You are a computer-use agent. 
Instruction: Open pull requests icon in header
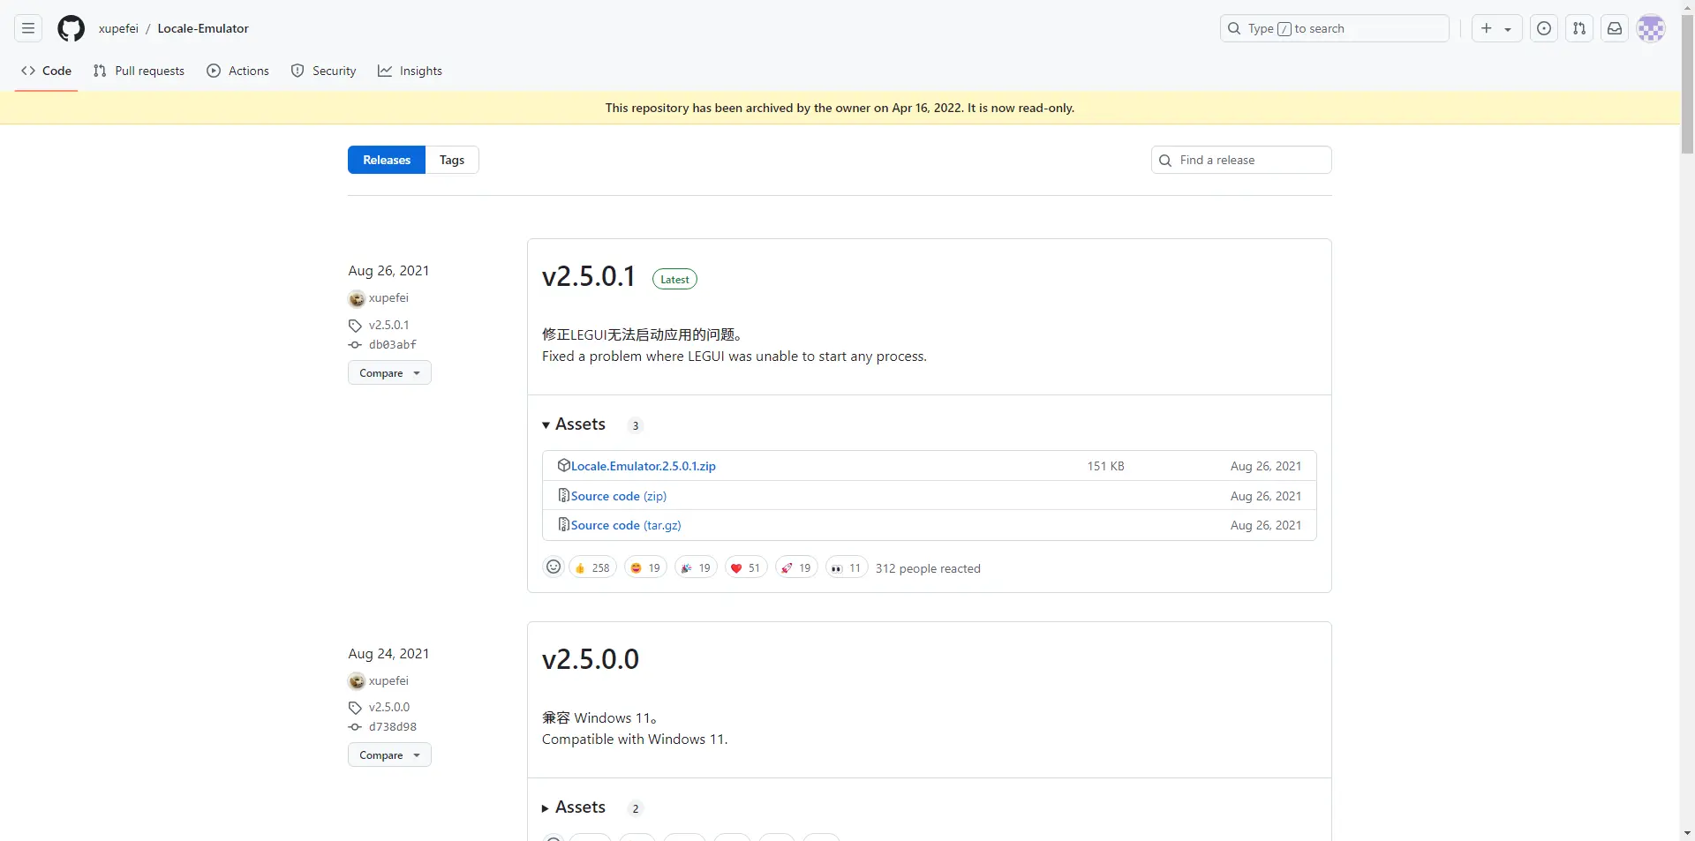[1579, 28]
